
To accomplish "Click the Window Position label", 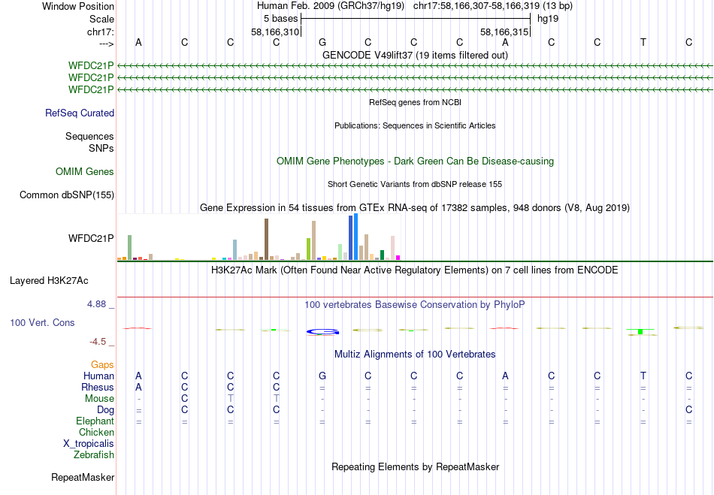I will click(x=78, y=6).
